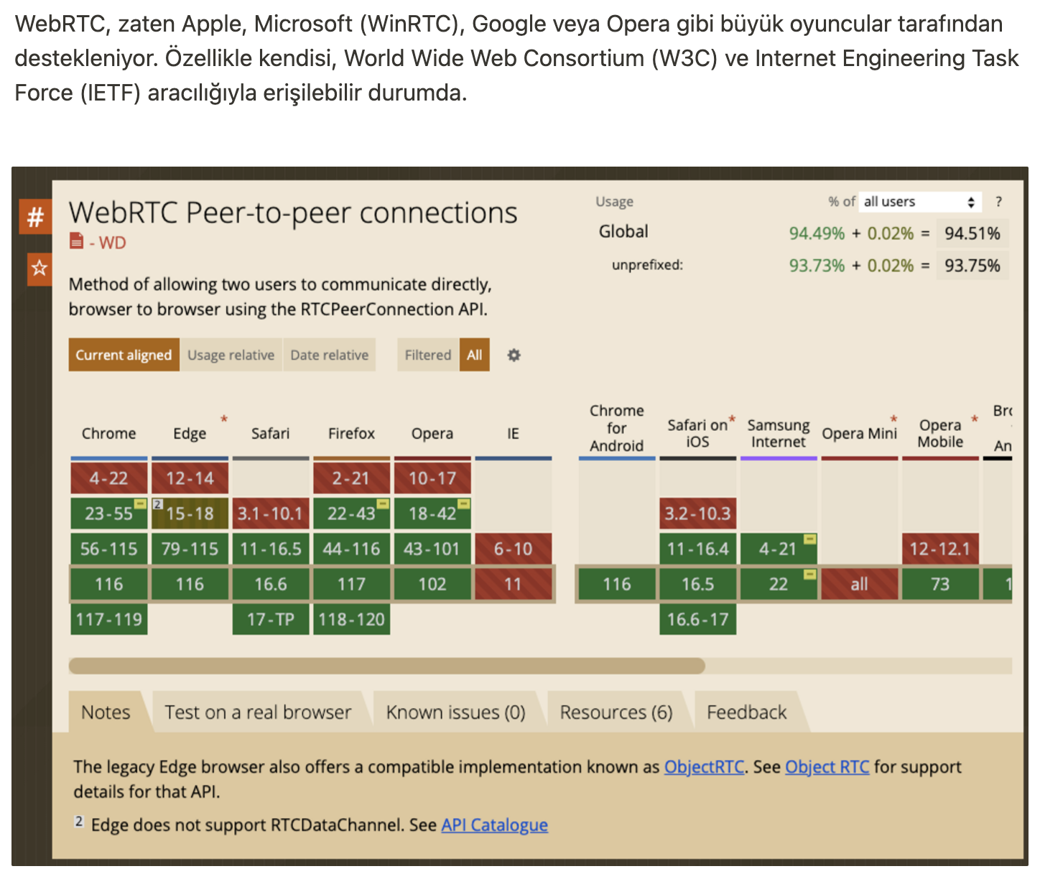Click the unprefixed 93.75% total
Viewport: 1040px width, 879px height.
coord(972,266)
